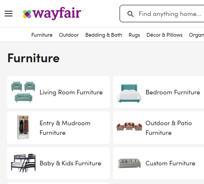
Task: Click the red patio set thumbnail
Action: pyautogui.click(x=129, y=127)
